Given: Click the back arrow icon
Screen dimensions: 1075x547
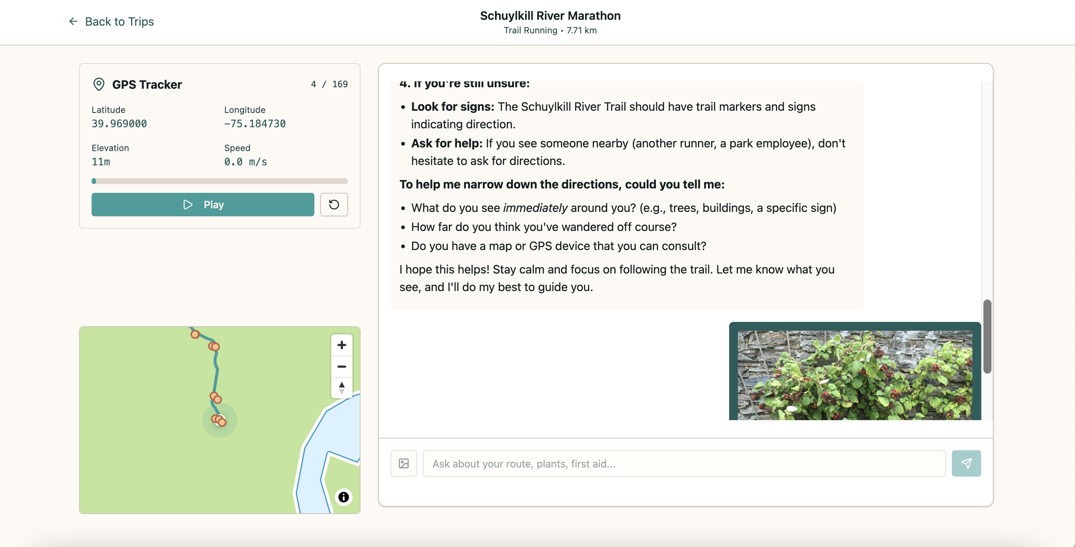Looking at the screenshot, I should [73, 21].
